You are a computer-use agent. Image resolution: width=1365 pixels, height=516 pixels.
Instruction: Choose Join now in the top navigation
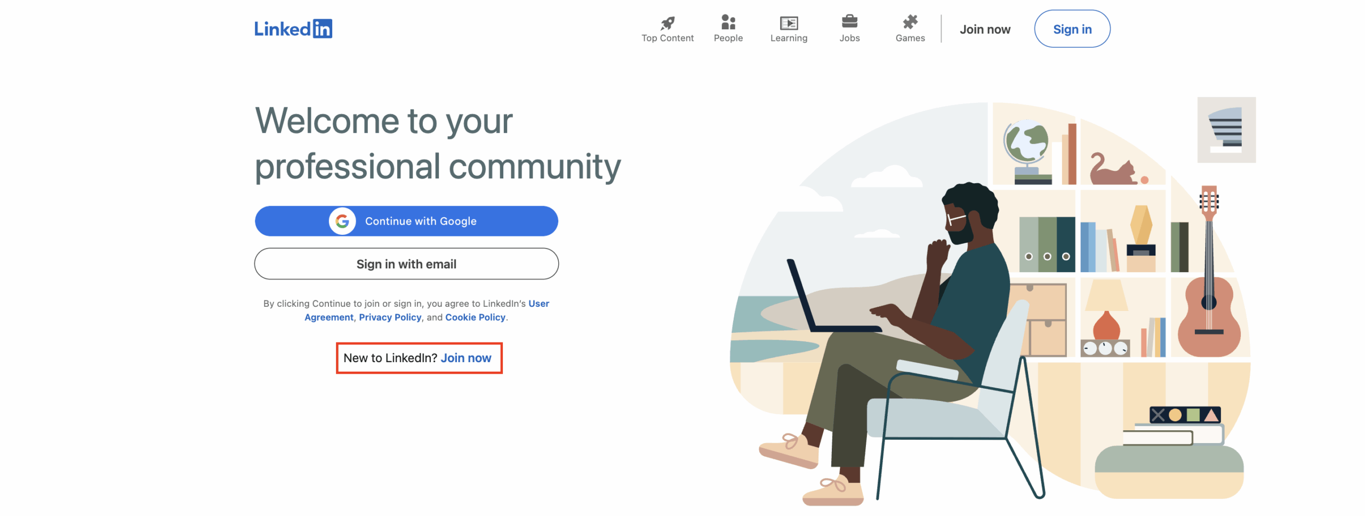(984, 29)
